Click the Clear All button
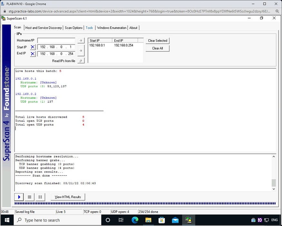Screen dimensions: 282x226 (158, 48)
